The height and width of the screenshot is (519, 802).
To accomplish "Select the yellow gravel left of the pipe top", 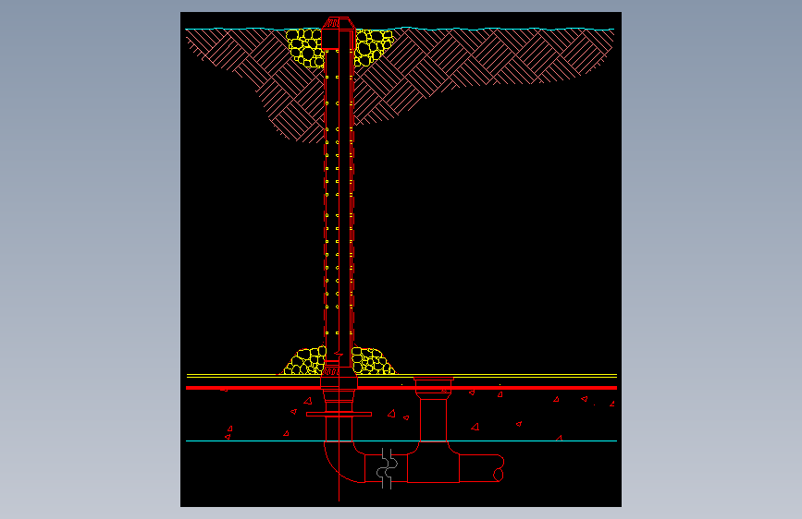I will click(305, 48).
